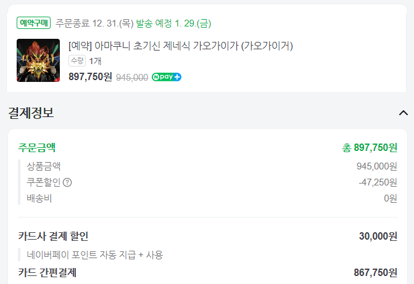Screen dimensions: 414x284
Task: Click the 상품금액 row label
Action: [43, 166]
